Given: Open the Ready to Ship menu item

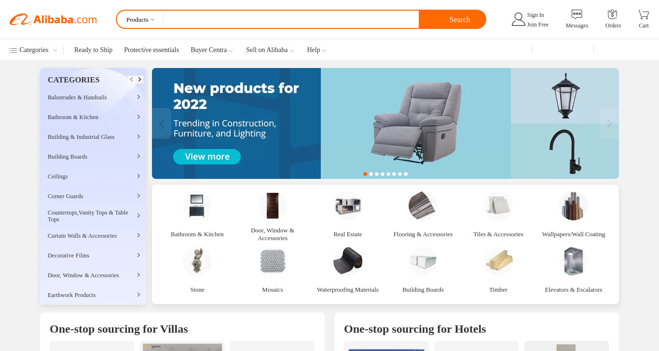Looking at the screenshot, I should pyautogui.click(x=93, y=50).
